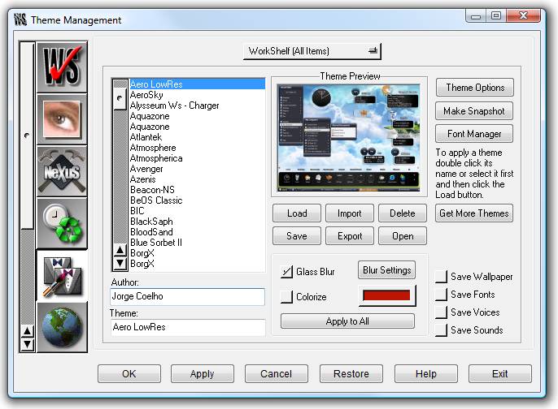Screen dimensions: 558x409
Task: Click the theme list scroll down arrow
Action: pyautogui.click(x=120, y=263)
